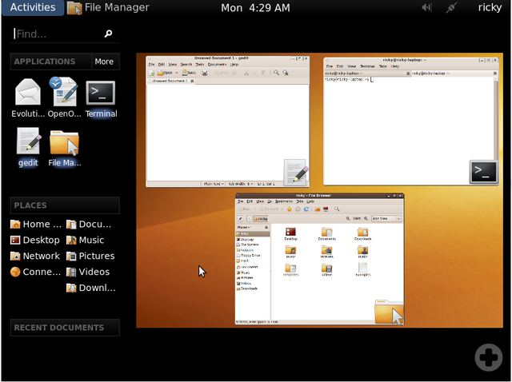Viewport: 512px width, 382px height.
Task: Open Downloads in Places
Action: [90, 288]
